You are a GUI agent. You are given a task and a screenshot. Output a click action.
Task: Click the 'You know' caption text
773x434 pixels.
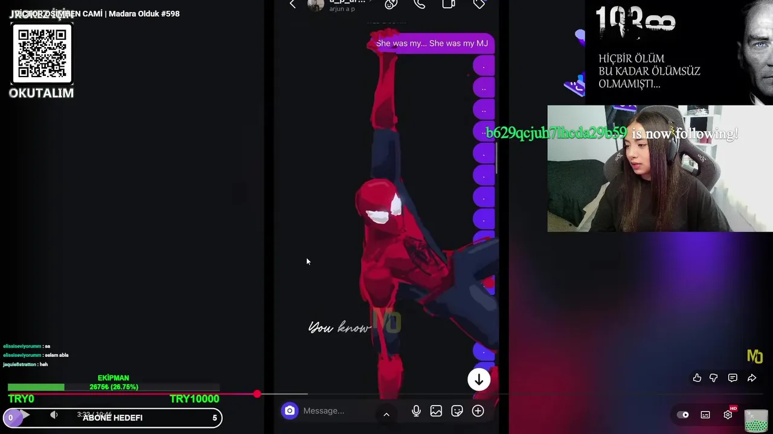(339, 327)
